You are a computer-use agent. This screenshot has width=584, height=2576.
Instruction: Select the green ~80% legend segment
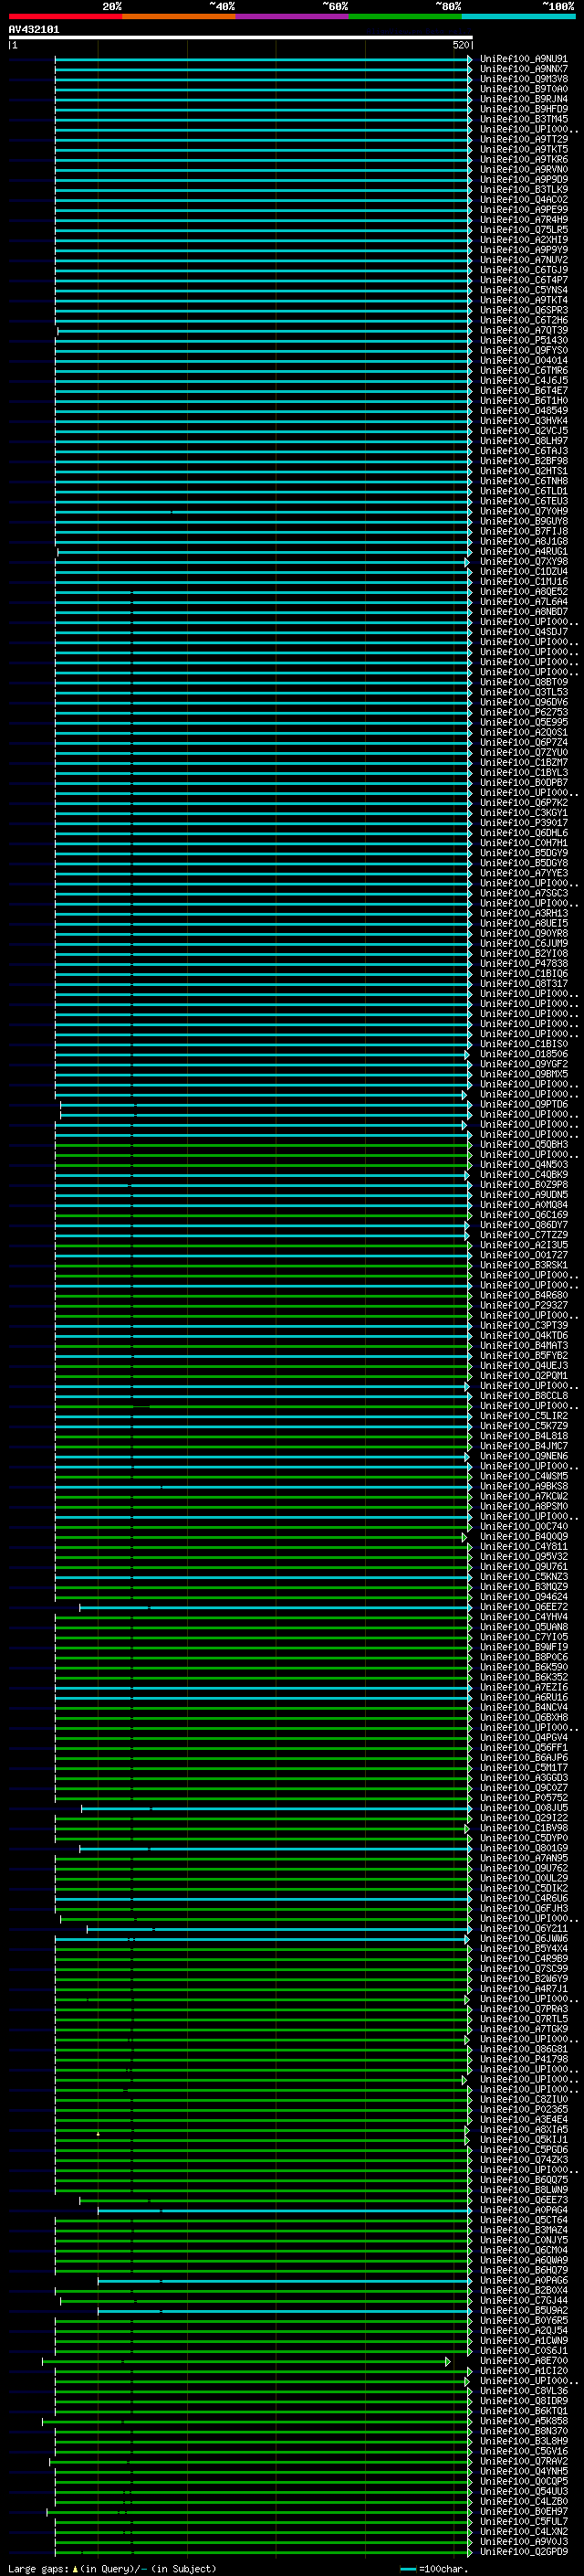405,16
